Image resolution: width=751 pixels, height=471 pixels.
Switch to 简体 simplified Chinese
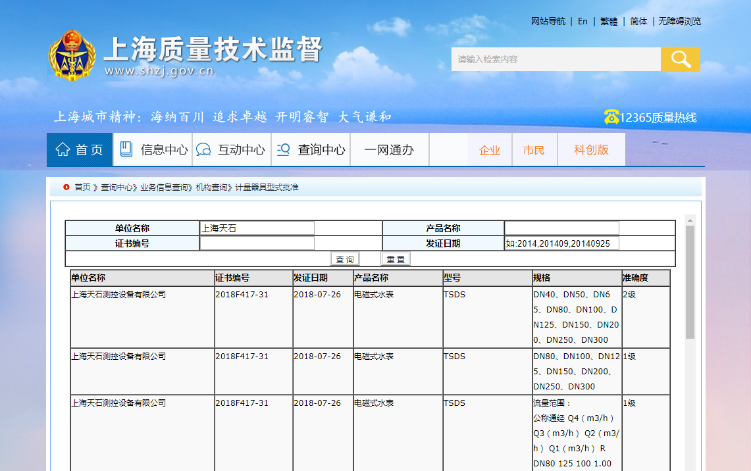pos(638,21)
